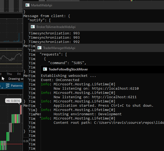The width and height of the screenshot is (164, 151).
Task: Click the '"command": "SUBS",' line
Action: [x=67, y=63]
